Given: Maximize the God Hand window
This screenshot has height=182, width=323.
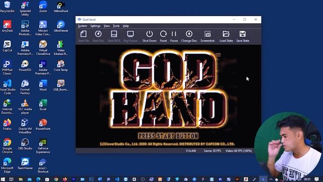Looking at the screenshot, I should click(245, 20).
